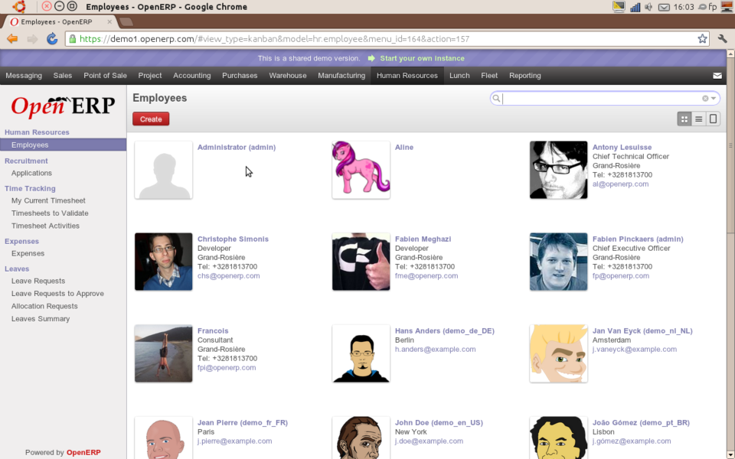The height and width of the screenshot is (459, 735).
Task: Clear the search box with the X icon
Action: tap(705, 99)
